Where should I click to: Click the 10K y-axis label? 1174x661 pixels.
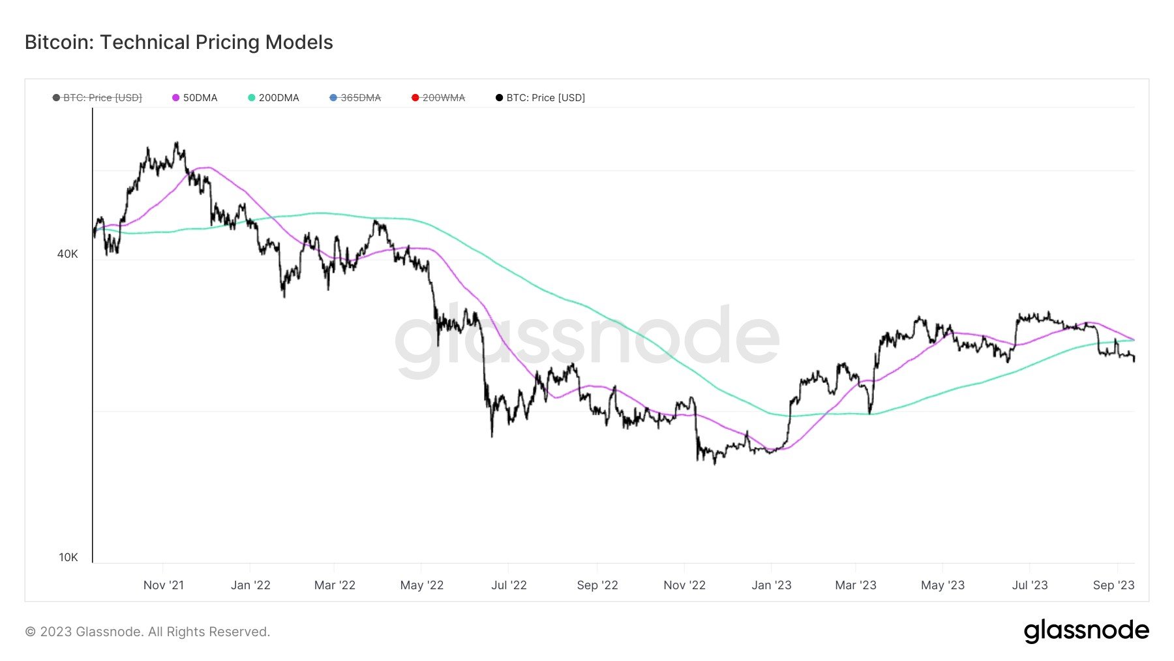[68, 557]
